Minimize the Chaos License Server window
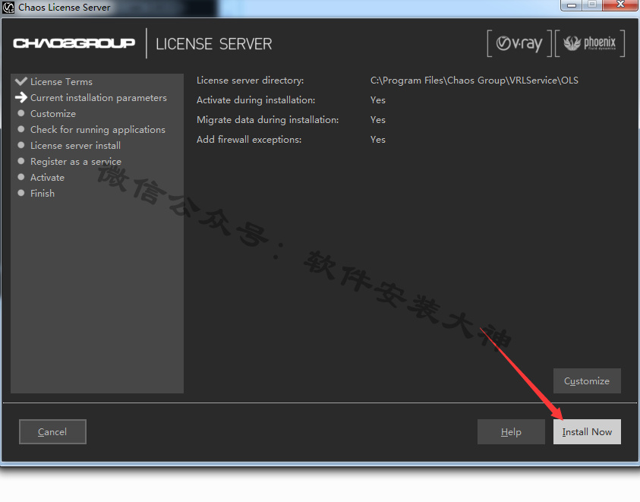 coord(572,5)
